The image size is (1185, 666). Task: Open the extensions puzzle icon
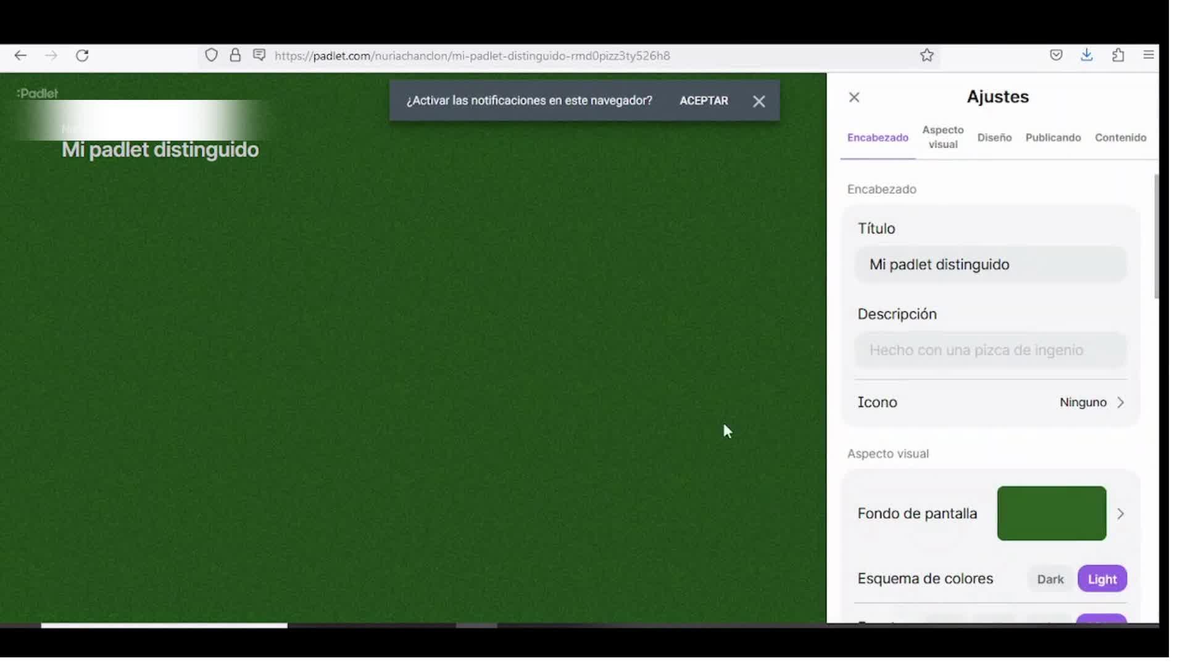1118,55
